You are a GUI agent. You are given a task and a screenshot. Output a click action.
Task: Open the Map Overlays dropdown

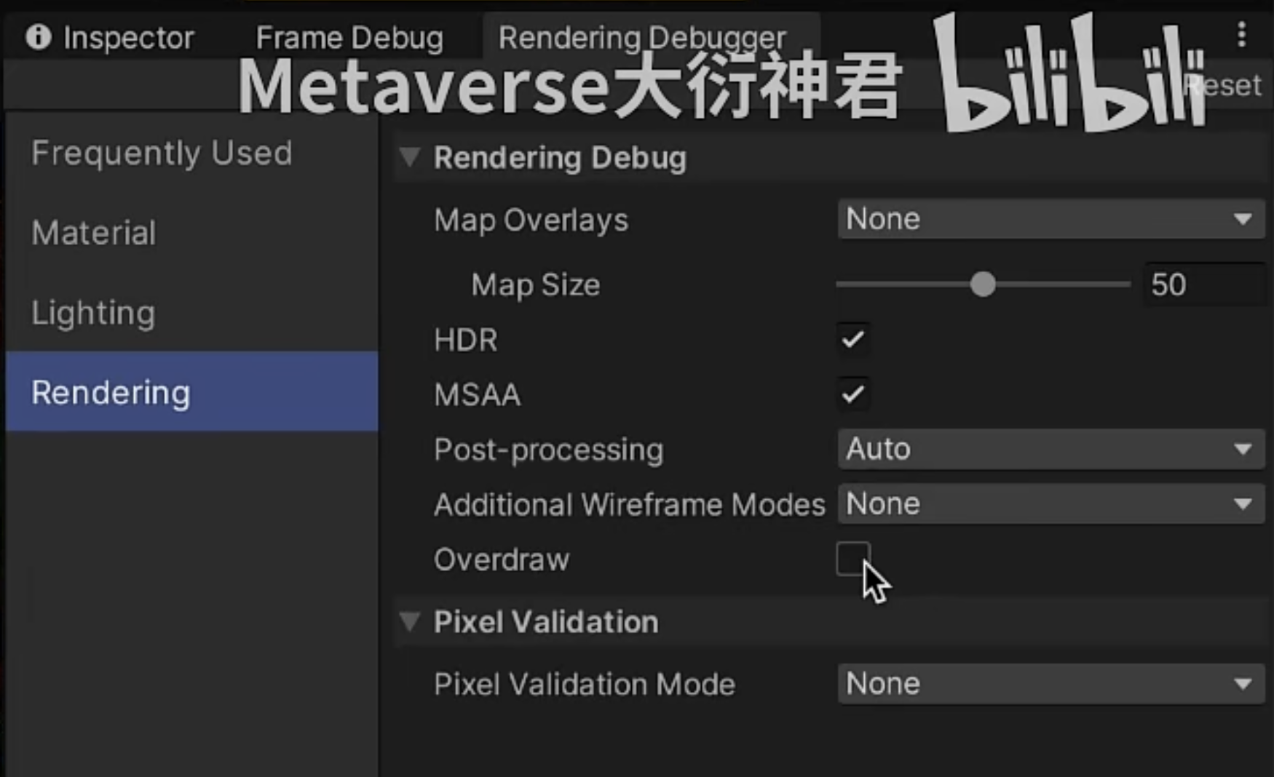1050,219
